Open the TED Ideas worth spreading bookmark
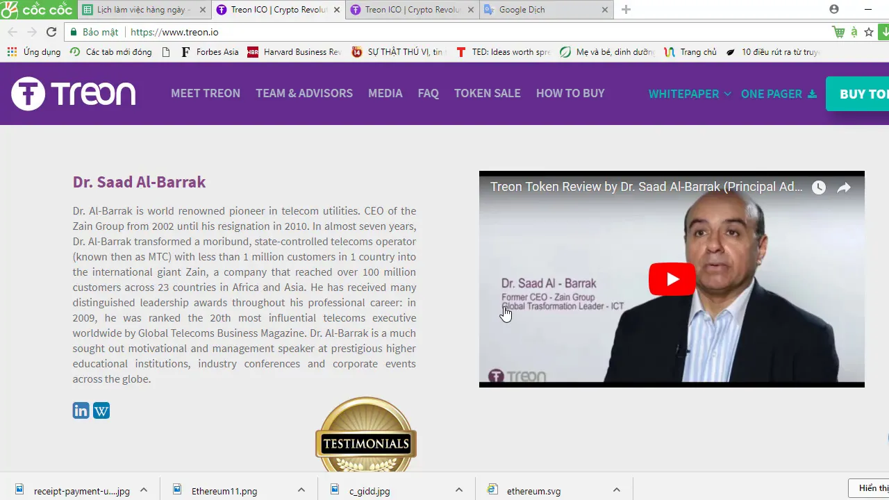The height and width of the screenshot is (500, 889). pos(503,52)
